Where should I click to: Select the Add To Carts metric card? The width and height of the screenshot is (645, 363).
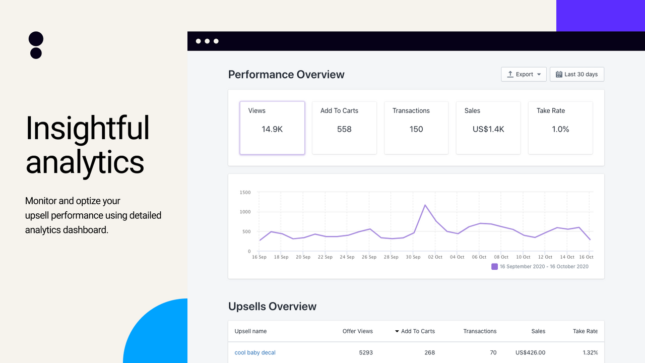(344, 128)
